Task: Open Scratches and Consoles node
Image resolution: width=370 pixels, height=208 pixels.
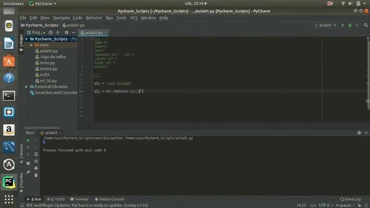Action: 54,92
